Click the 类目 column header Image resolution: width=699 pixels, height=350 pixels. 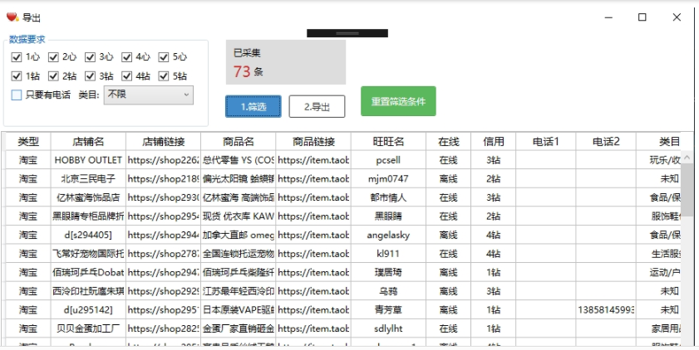point(659,142)
